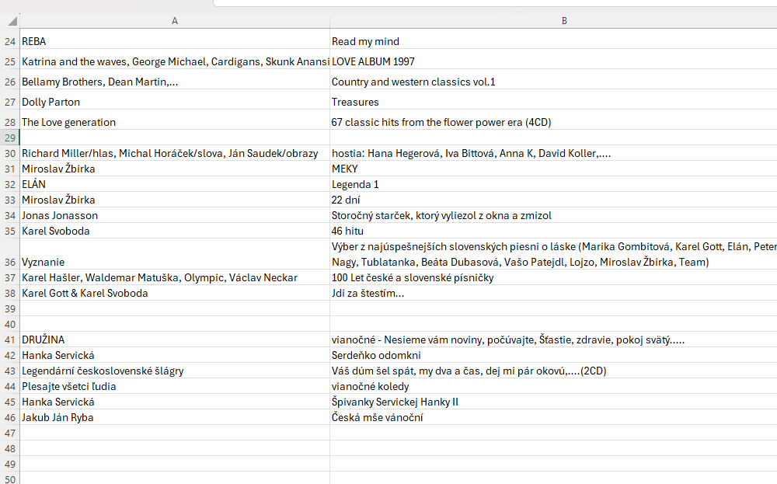This screenshot has width=777, height=484.
Task: Click the cell with Jonas Jonasson
Action: click(175, 215)
